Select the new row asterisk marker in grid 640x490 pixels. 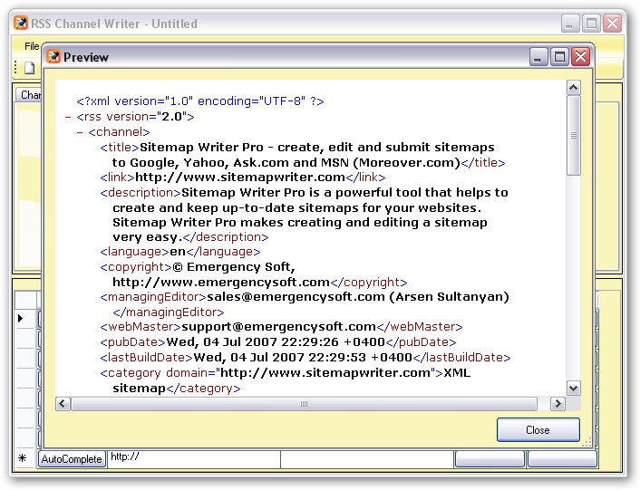click(22, 458)
